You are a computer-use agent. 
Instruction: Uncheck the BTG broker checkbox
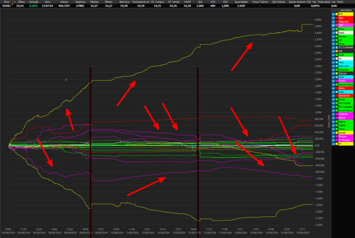334,15
